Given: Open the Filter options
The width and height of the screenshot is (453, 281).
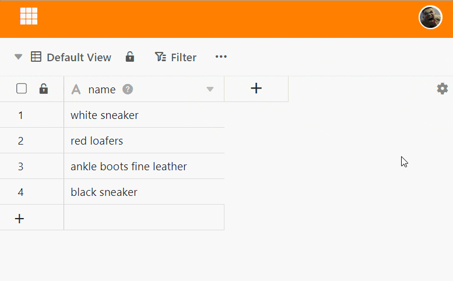Looking at the screenshot, I should click(175, 57).
